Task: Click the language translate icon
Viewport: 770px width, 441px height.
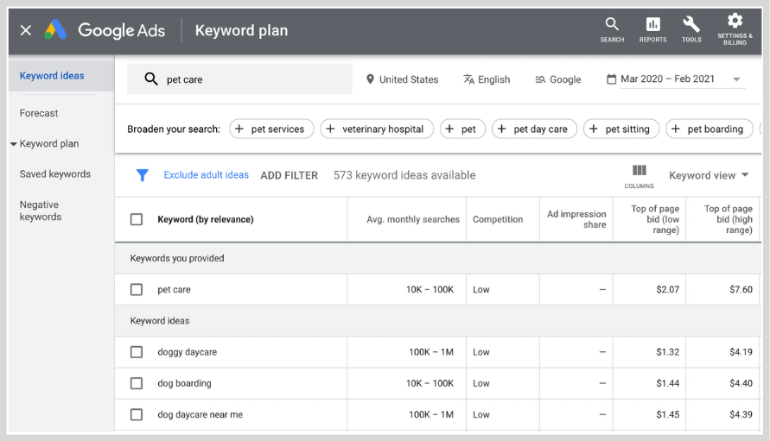Action: point(469,79)
